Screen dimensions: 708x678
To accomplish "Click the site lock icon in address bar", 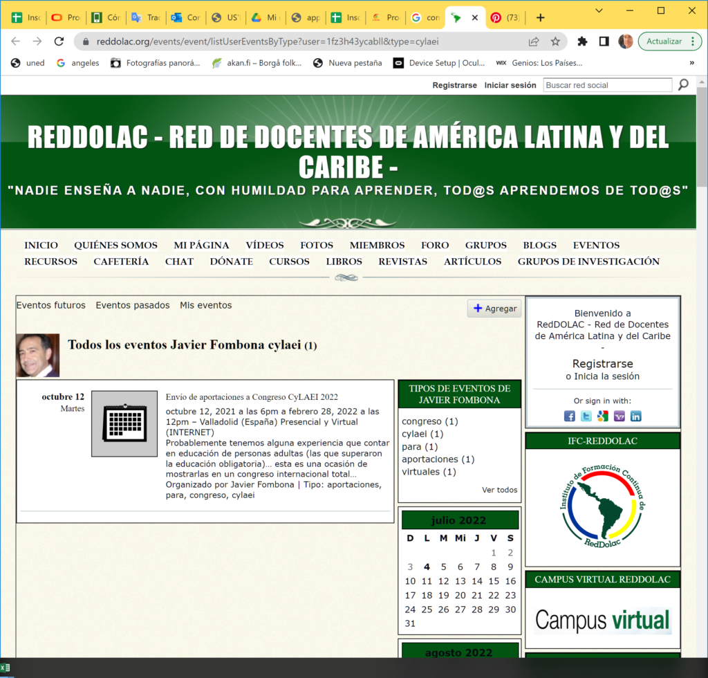I will [x=86, y=42].
